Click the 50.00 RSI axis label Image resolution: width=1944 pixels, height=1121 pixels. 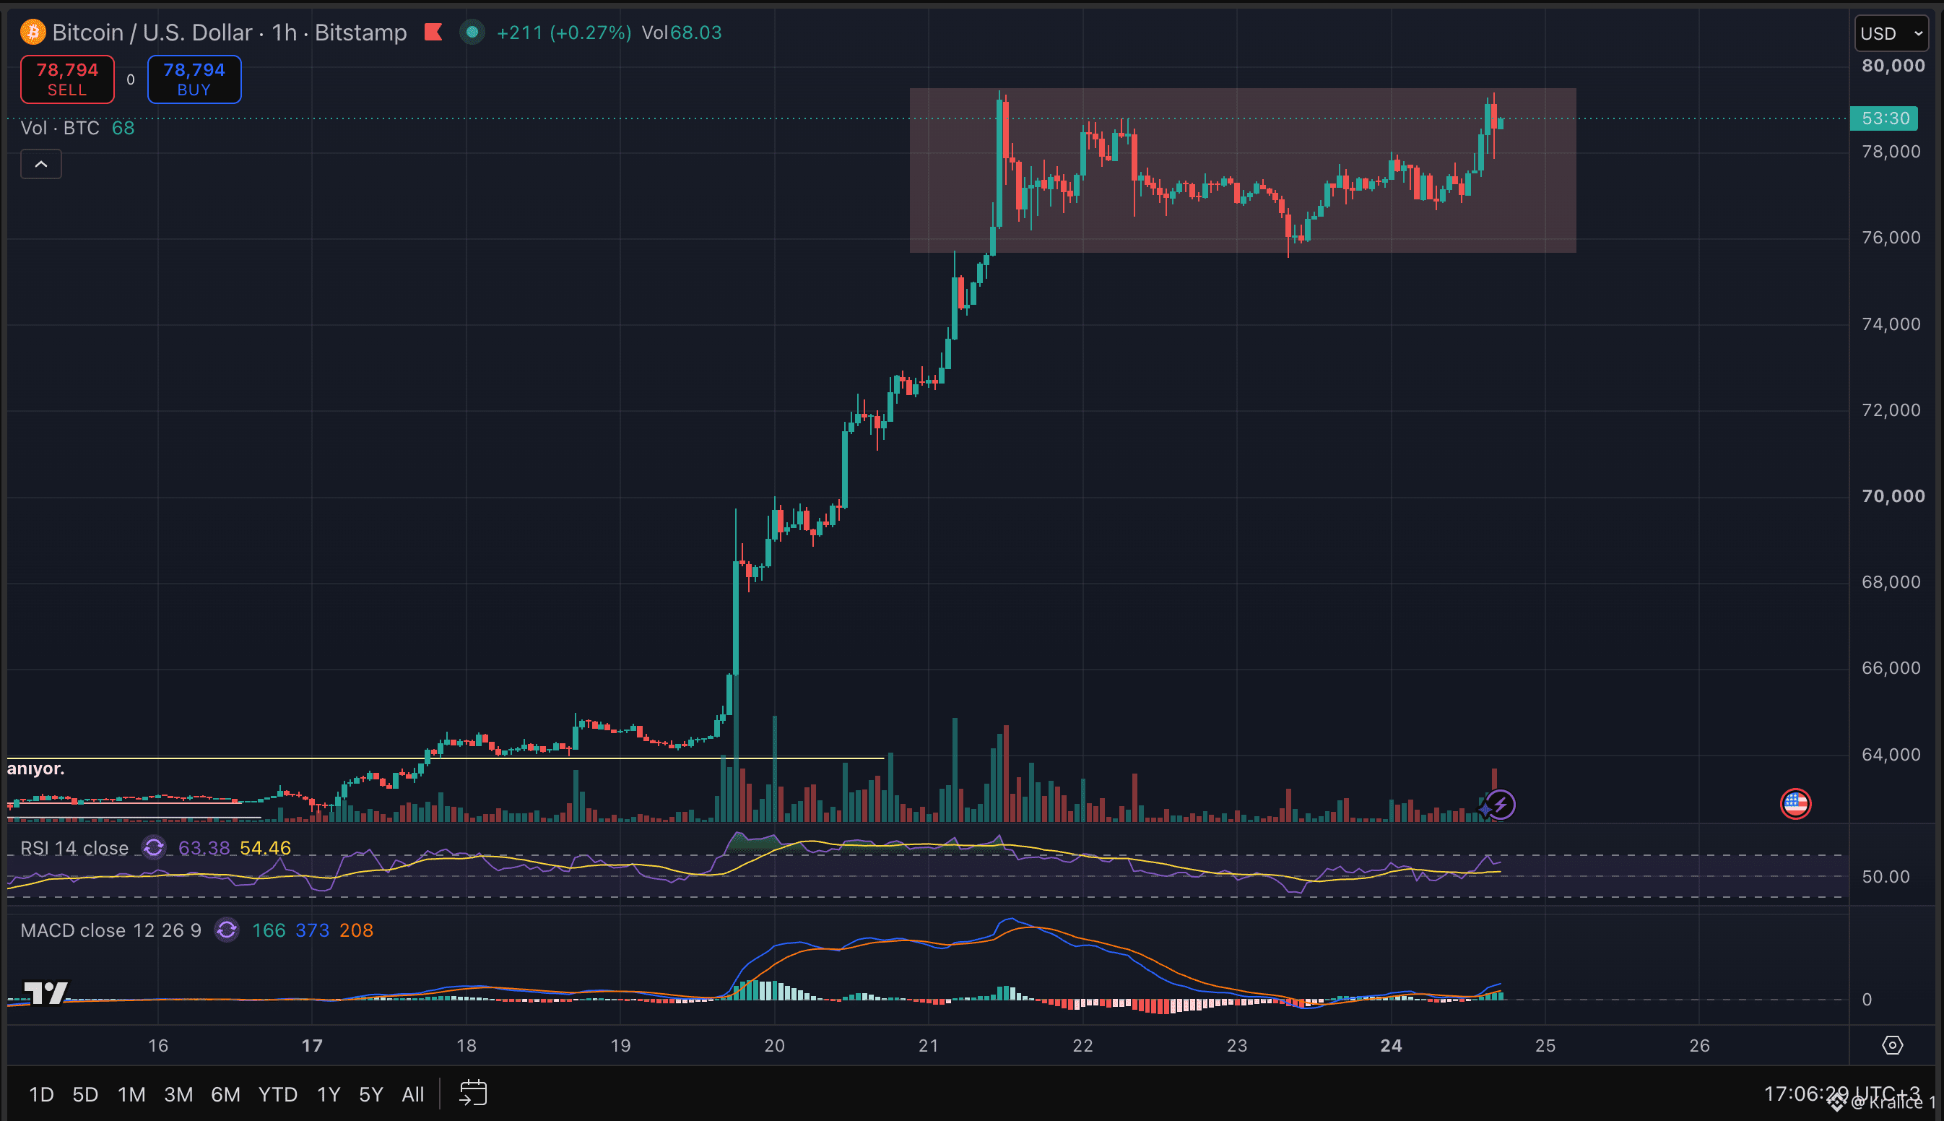pos(1886,876)
